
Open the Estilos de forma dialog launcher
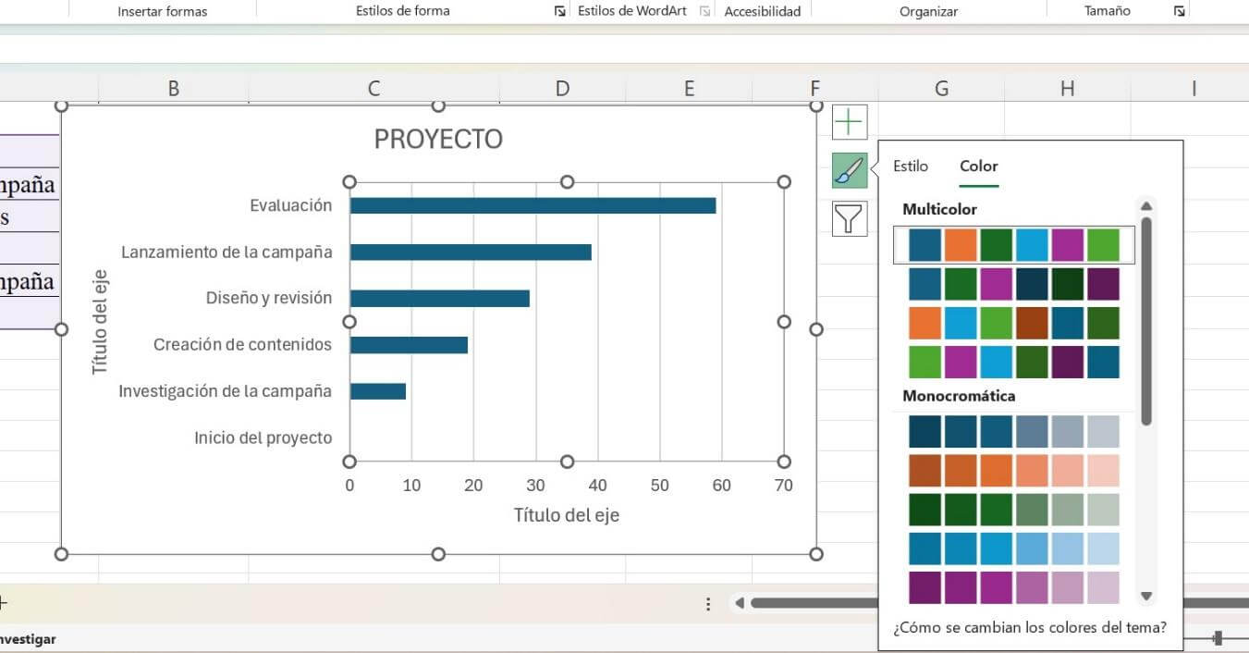tap(560, 10)
